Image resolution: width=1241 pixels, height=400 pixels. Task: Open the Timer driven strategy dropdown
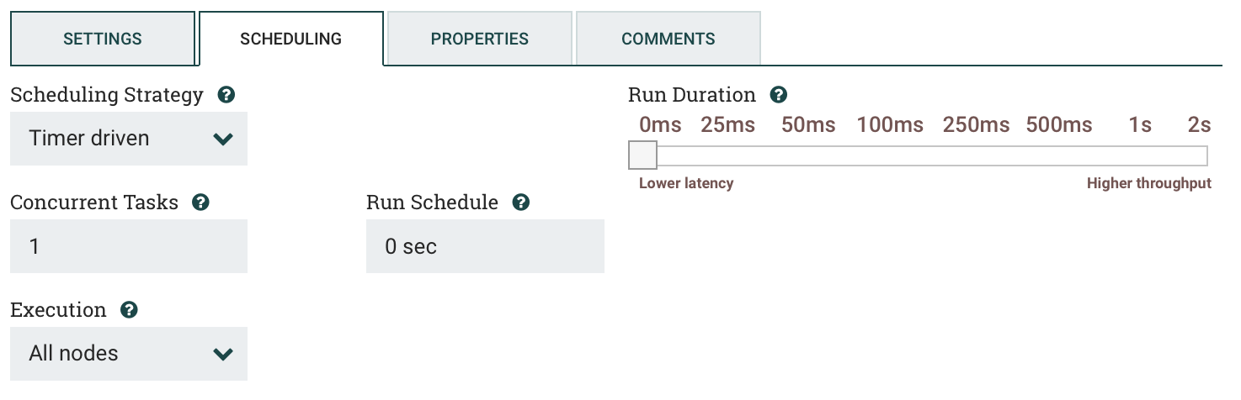[x=129, y=139]
